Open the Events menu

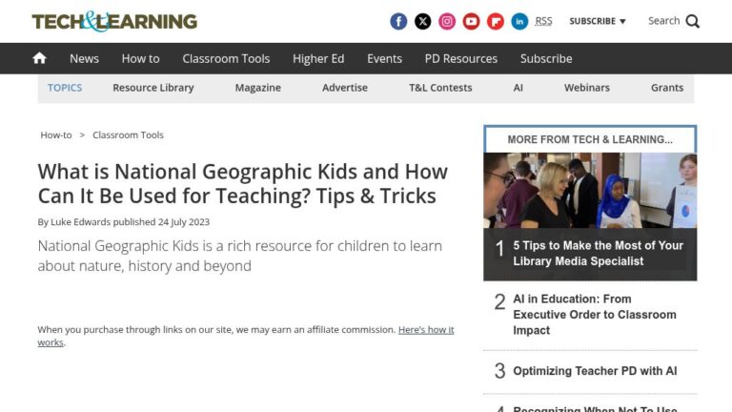tap(384, 58)
